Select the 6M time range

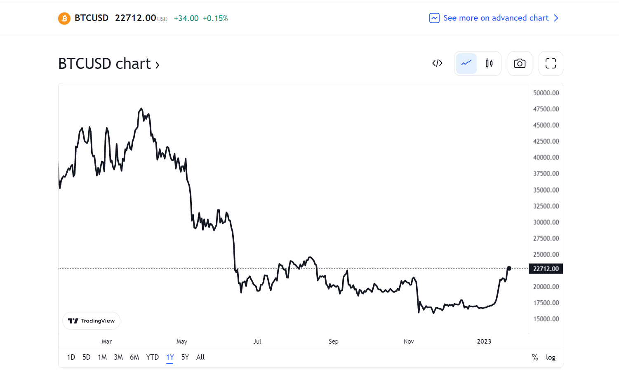(x=134, y=357)
